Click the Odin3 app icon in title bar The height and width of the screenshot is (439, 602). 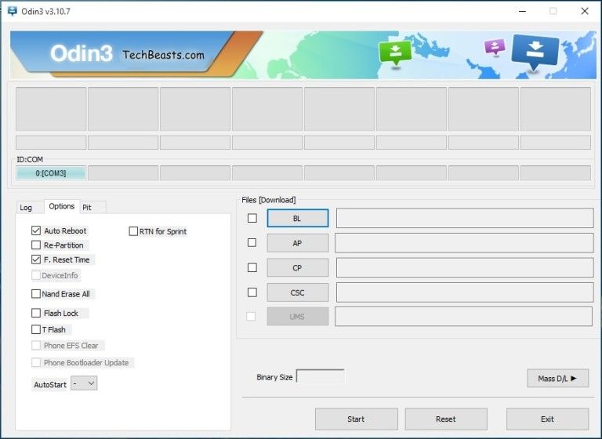[13, 11]
